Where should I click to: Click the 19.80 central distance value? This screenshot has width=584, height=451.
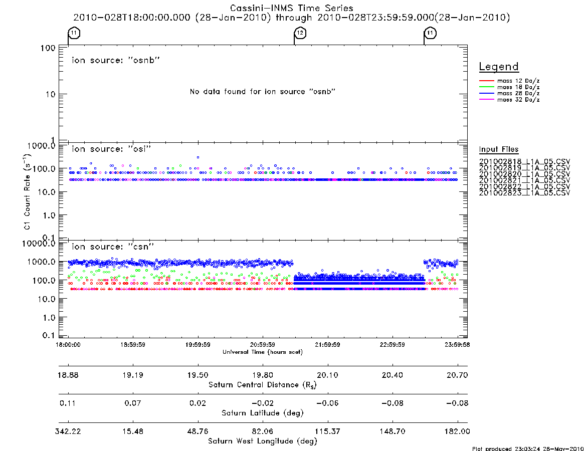263,375
